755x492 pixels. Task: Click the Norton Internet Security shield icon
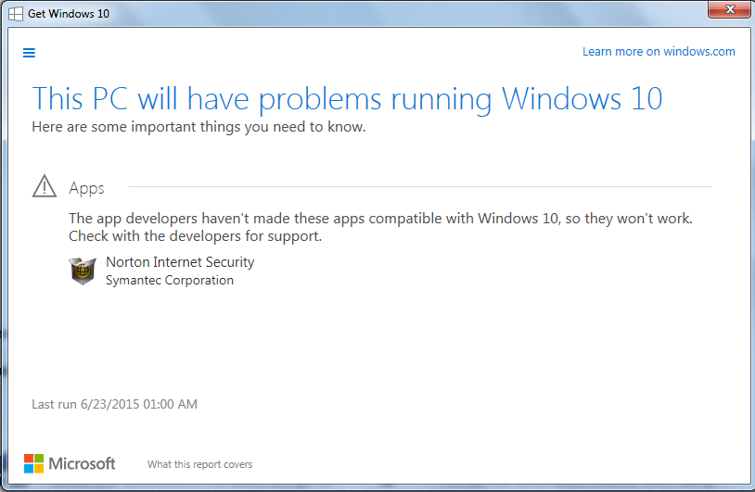(x=83, y=271)
